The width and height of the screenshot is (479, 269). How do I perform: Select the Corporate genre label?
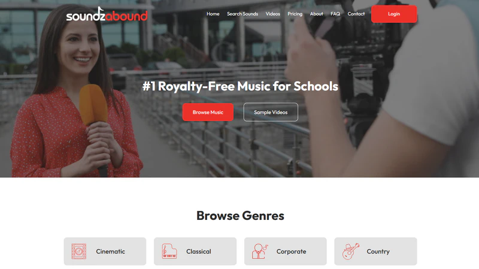coord(291,251)
